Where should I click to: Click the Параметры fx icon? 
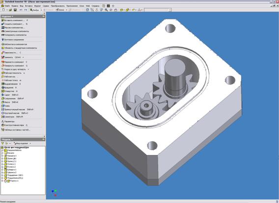tap(2, 121)
